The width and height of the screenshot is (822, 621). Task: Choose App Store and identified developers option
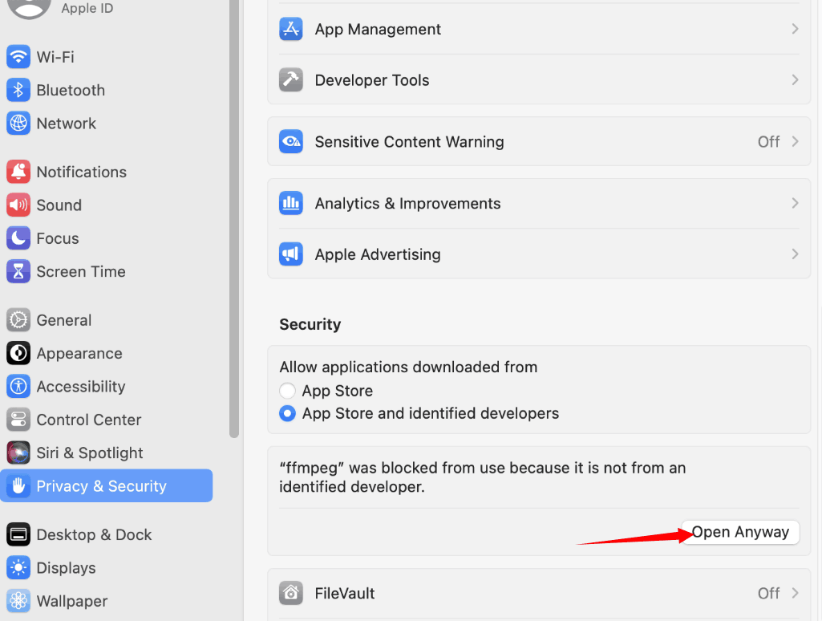click(x=287, y=414)
